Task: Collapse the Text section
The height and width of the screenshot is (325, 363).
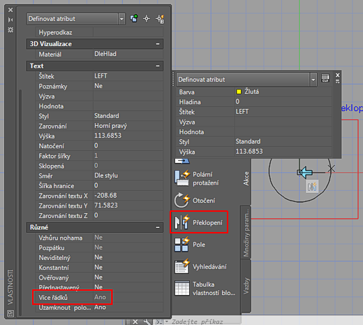Action: coord(158,66)
